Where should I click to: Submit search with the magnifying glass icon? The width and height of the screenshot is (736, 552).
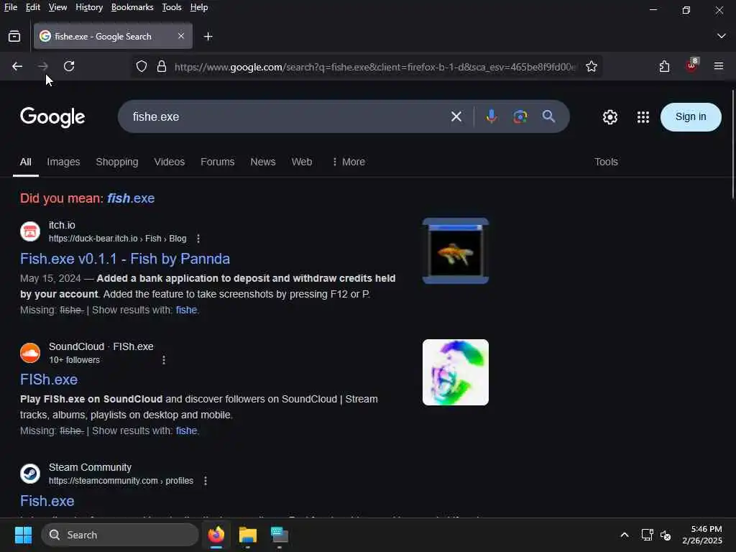[x=548, y=116]
